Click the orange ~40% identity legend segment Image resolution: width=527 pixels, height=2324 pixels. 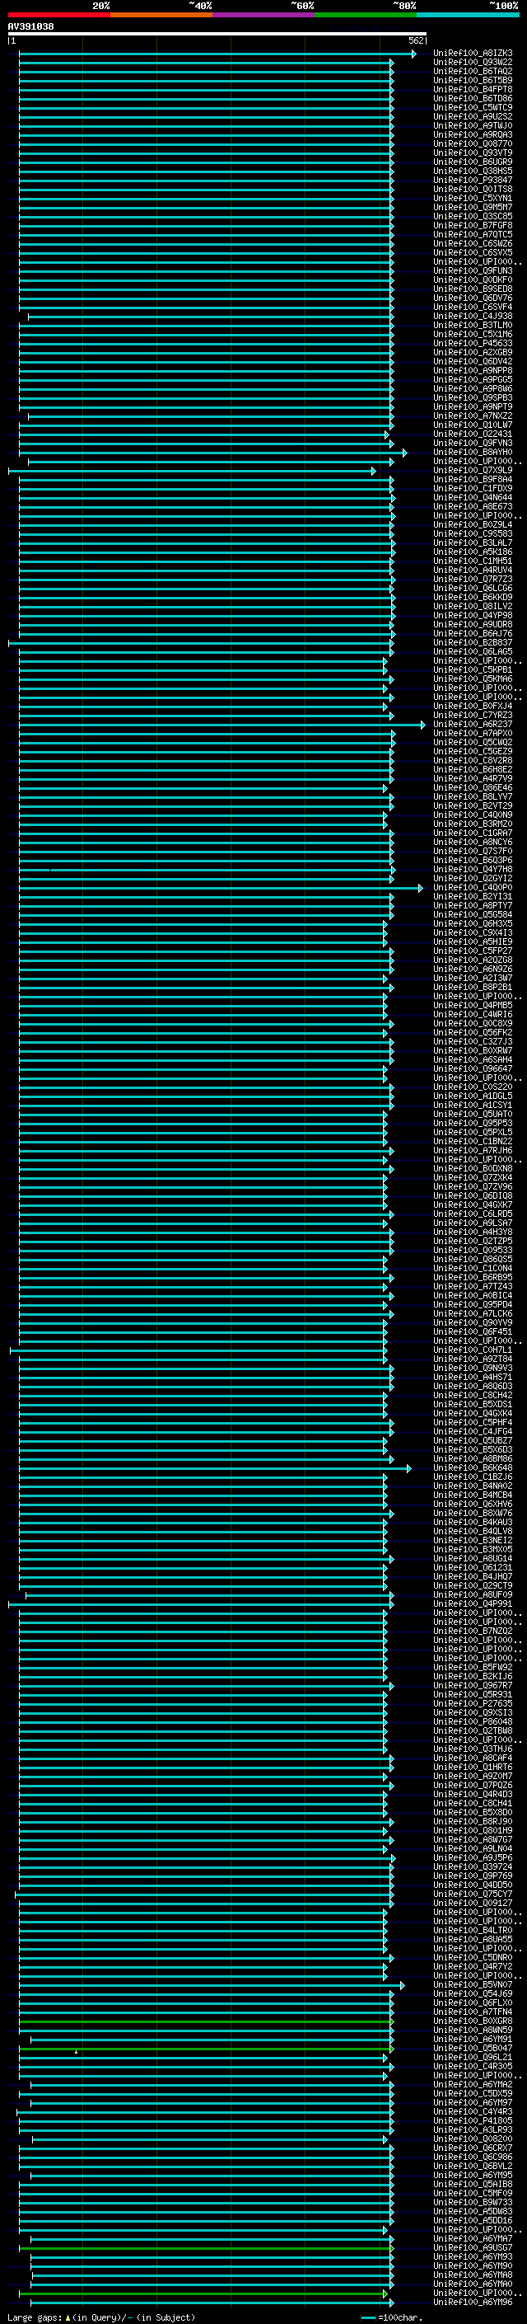point(161,15)
